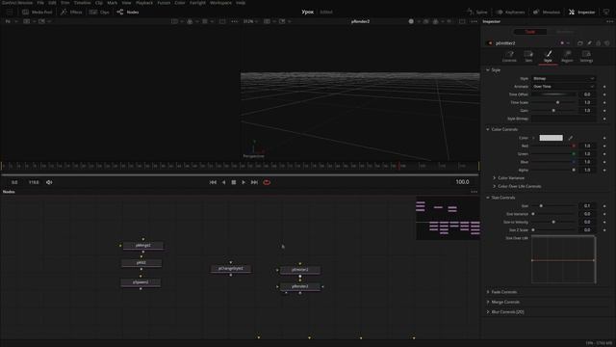Select the pSpawn2 node
This screenshot has width=616, height=347.
coord(141,282)
